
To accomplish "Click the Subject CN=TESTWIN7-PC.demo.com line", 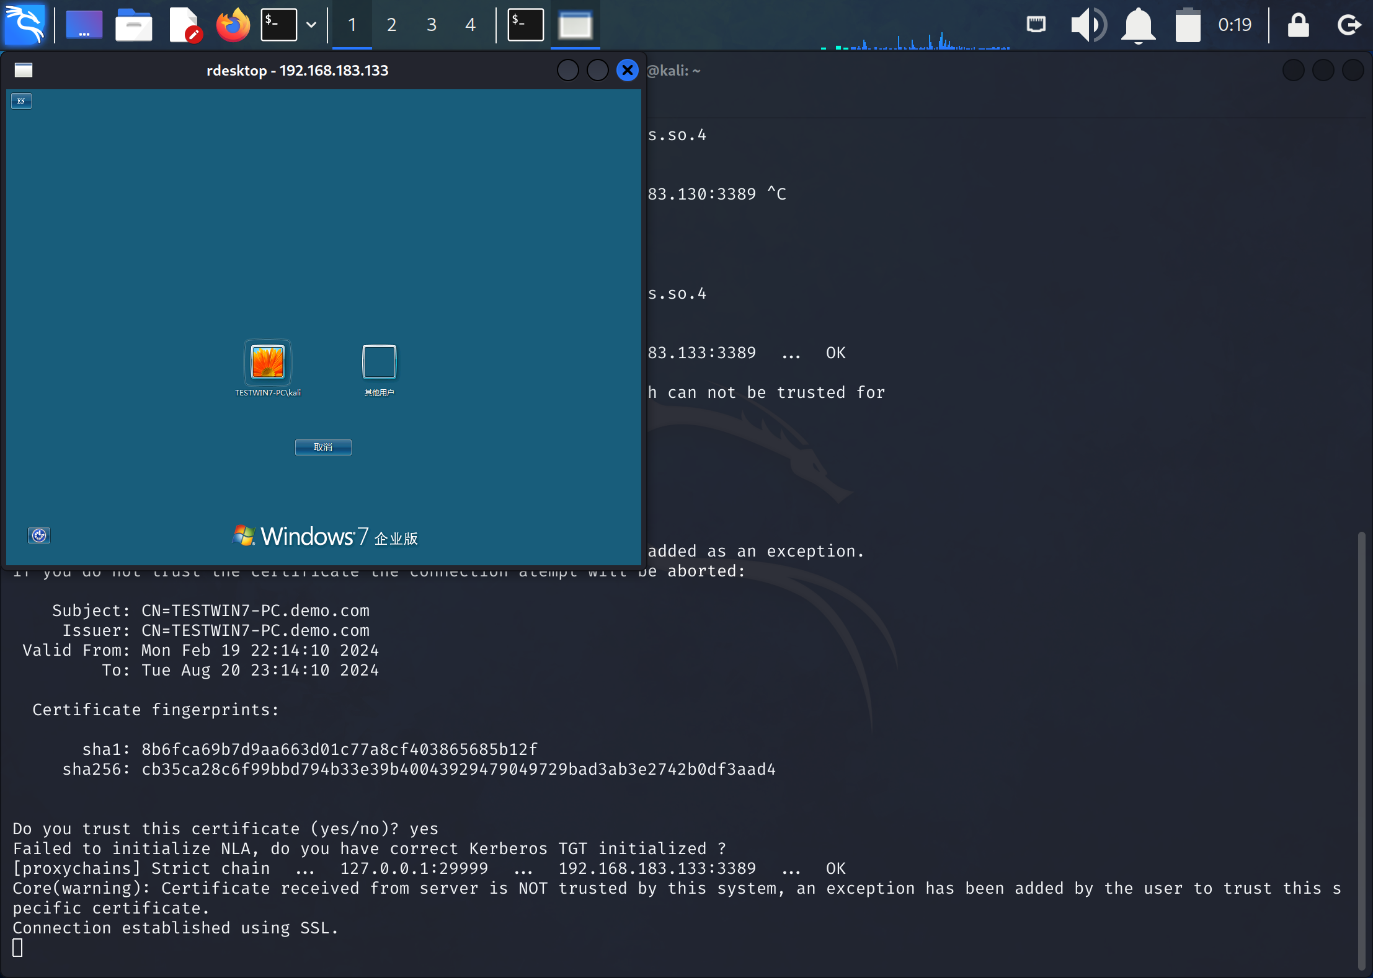I will tap(211, 610).
